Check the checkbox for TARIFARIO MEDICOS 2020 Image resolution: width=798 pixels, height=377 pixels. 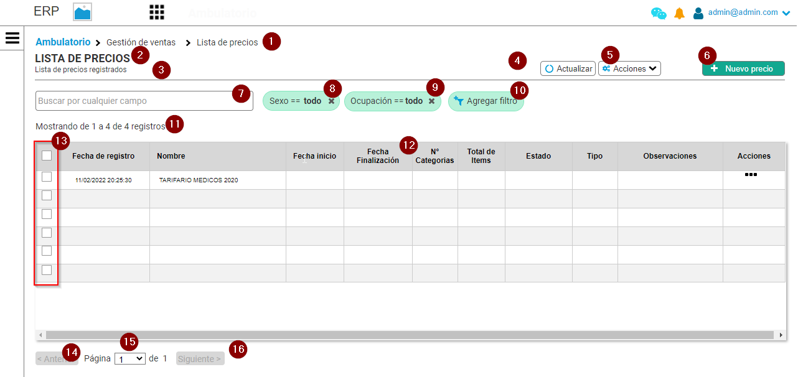tap(46, 176)
